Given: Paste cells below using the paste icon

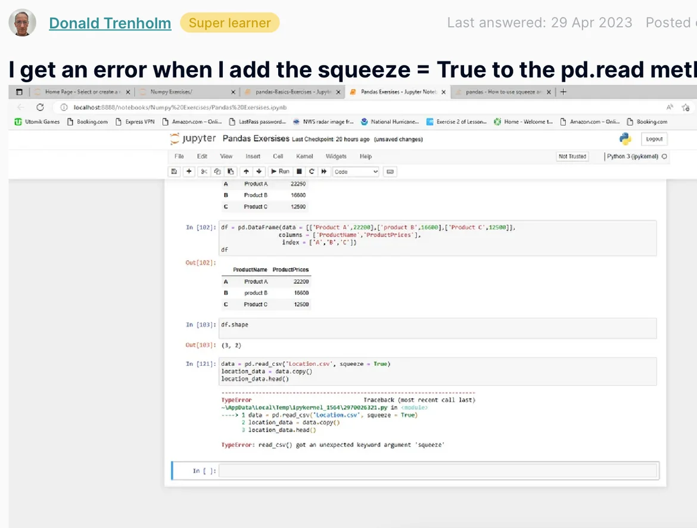Looking at the screenshot, I should point(231,172).
